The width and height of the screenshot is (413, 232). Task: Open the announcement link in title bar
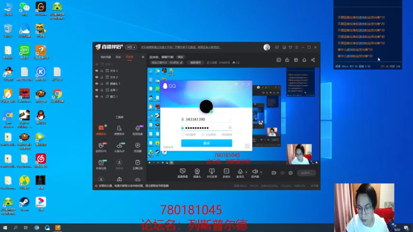pos(181,47)
